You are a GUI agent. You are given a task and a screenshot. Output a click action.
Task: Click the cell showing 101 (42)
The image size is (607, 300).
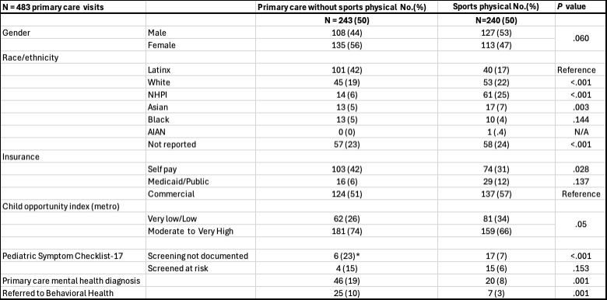tap(347, 70)
